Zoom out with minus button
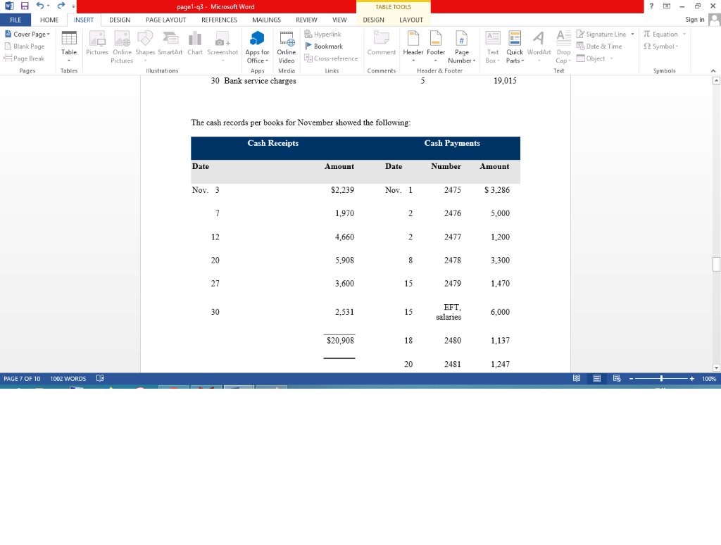This screenshot has width=721, height=545. 632,379
